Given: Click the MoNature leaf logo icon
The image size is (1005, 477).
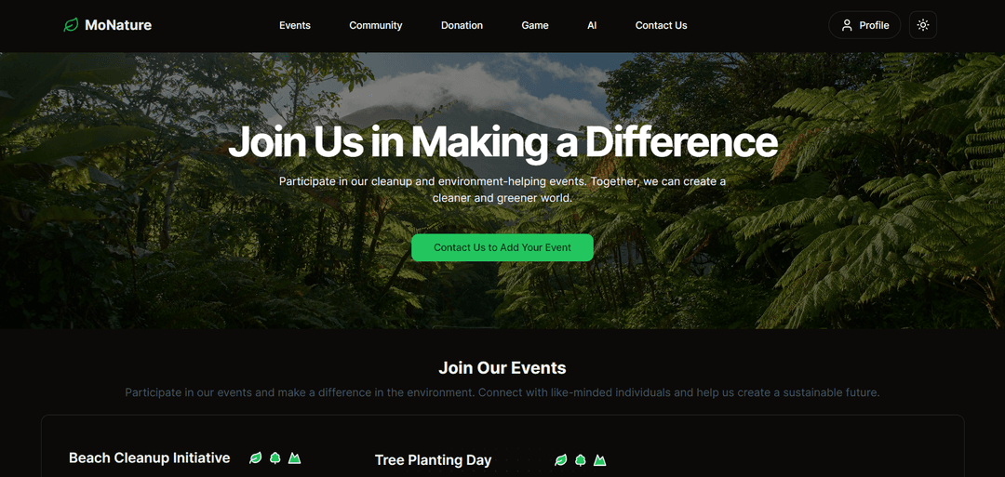Looking at the screenshot, I should 71,26.
